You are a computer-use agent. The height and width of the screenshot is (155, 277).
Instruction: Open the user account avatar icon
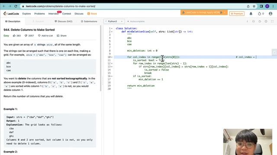271,13
